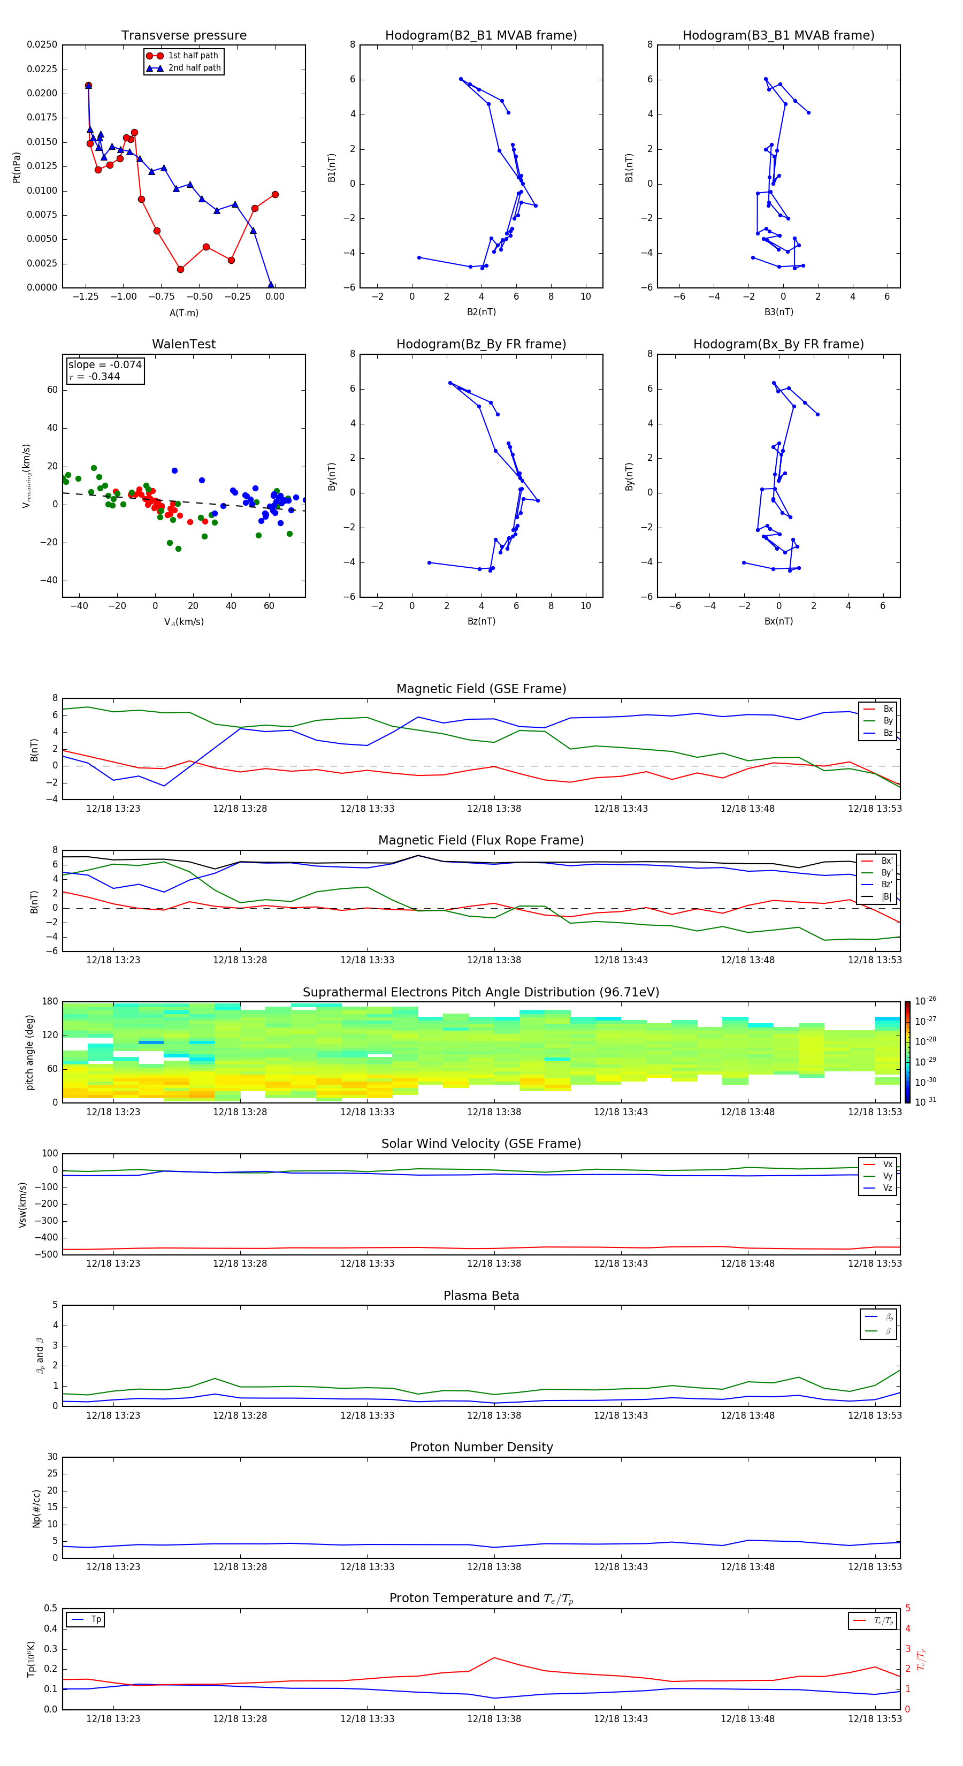The height and width of the screenshot is (1766, 963).
Task: Click '12/18 13:23' tick under Plasma Beta
Action: [x=113, y=1415]
